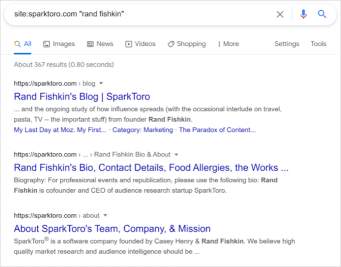Visit the 'My Last Day at Moz' sitelink

[60, 130]
